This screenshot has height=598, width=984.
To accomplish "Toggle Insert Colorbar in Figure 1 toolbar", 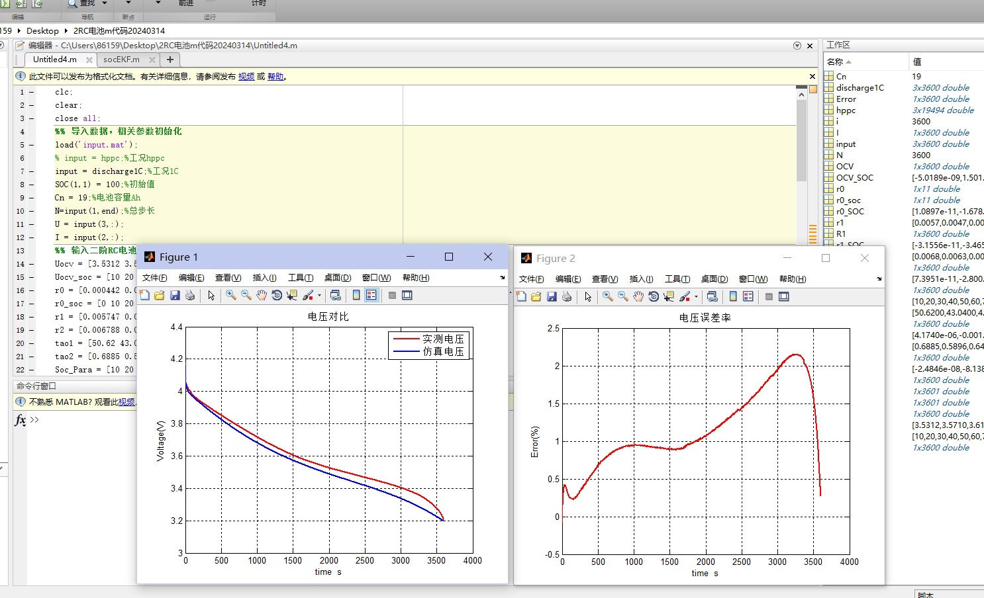I will [356, 295].
